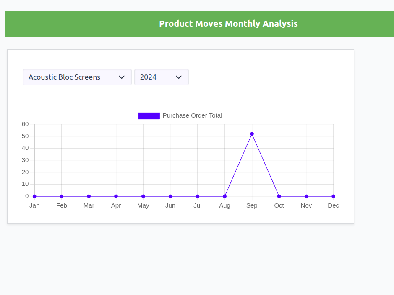Image resolution: width=394 pixels, height=295 pixels.
Task: Click the February data point
Action: 62,196
